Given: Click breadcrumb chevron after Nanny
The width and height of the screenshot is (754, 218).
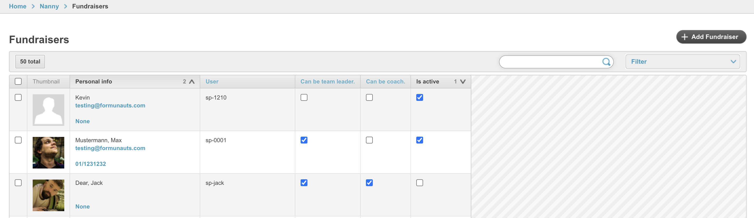Looking at the screenshot, I should 66,6.
